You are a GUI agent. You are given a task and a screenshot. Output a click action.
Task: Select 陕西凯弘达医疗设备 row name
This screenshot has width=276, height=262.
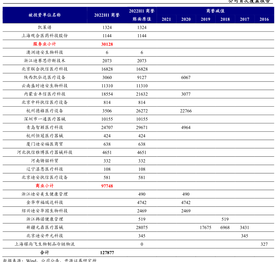[x=45, y=77]
